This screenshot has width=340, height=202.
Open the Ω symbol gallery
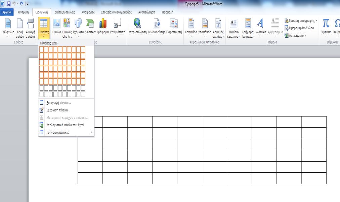pyautogui.click(x=337, y=28)
